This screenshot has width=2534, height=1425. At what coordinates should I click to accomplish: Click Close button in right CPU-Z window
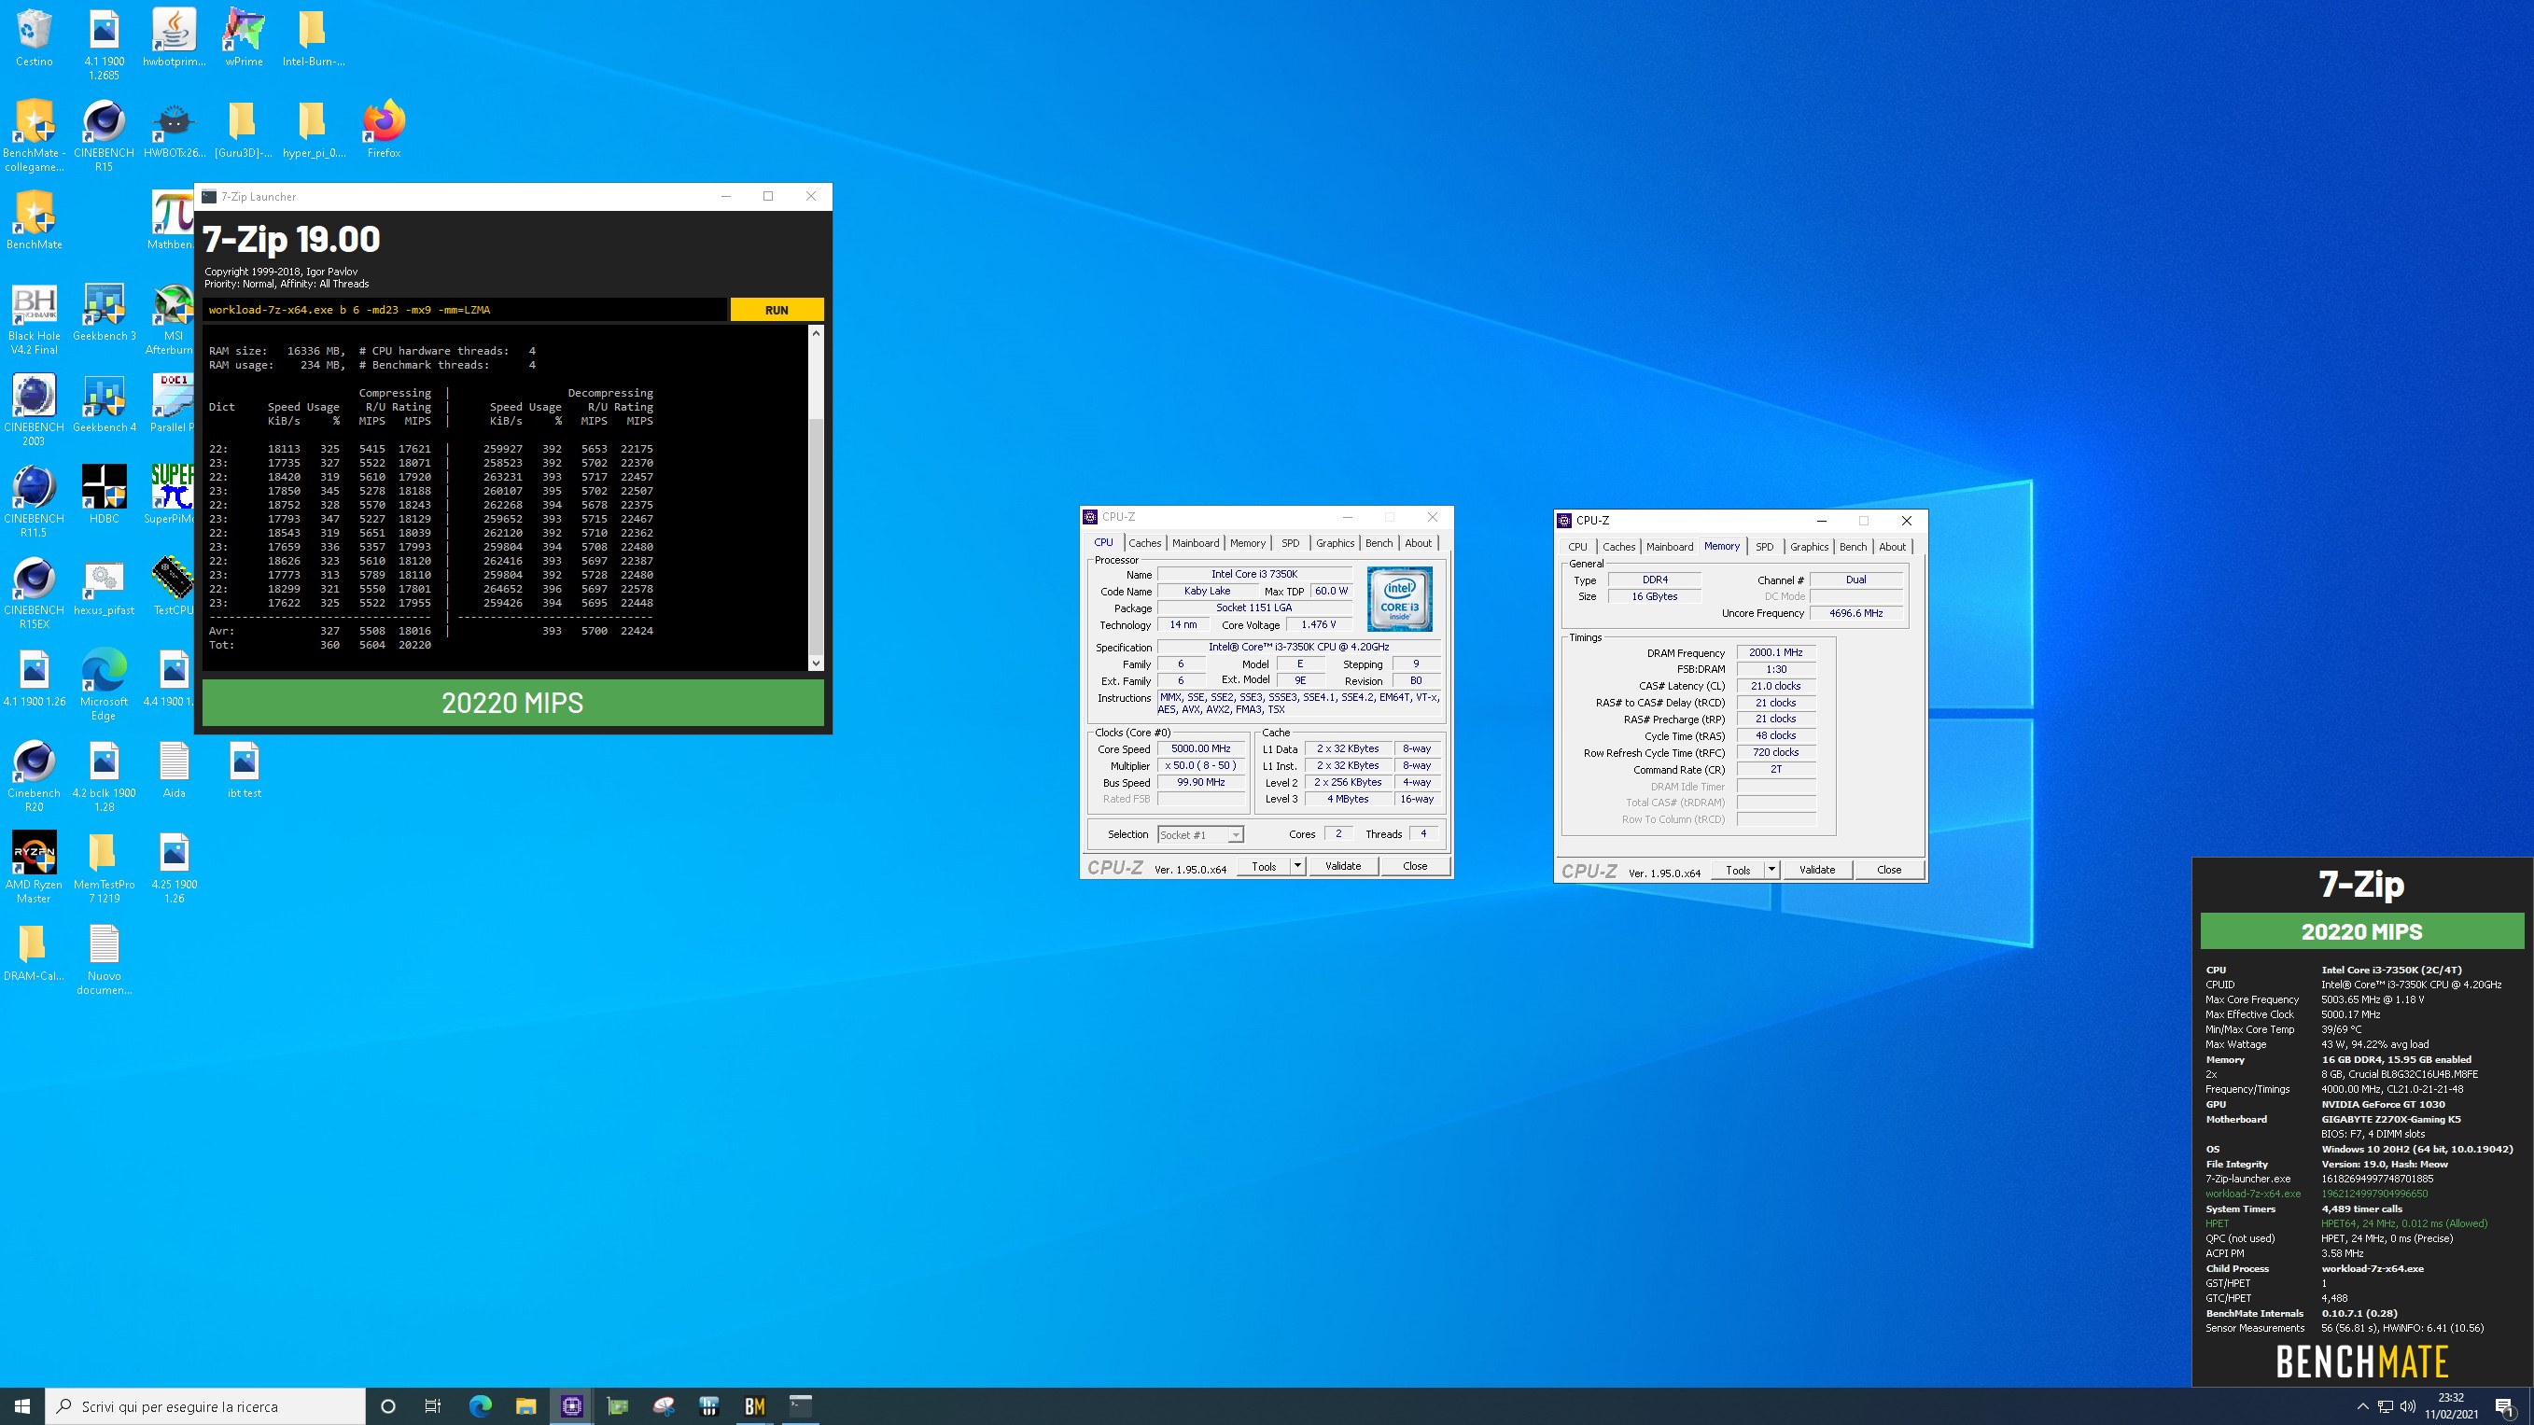1889,871
